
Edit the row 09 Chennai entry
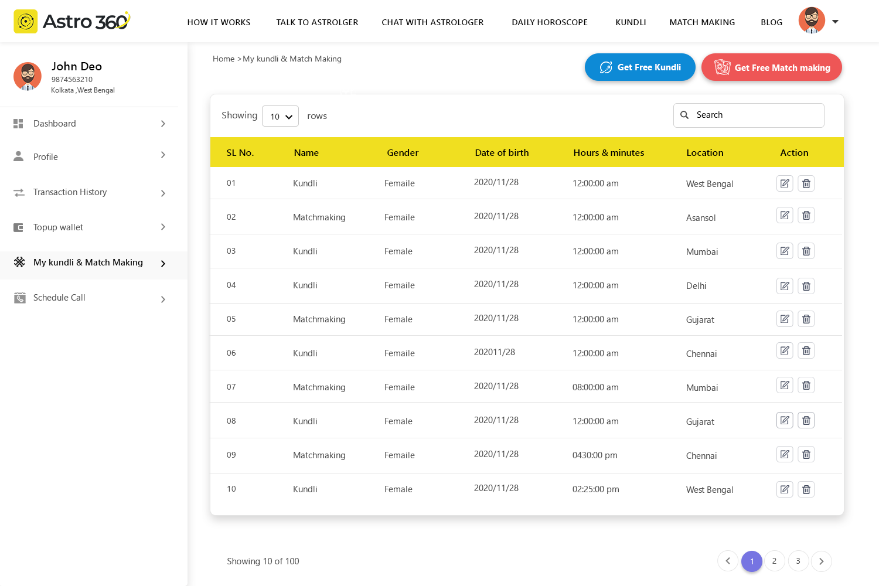pos(785,454)
